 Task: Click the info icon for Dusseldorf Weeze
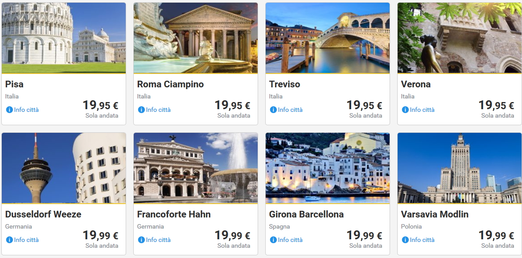tap(9, 240)
